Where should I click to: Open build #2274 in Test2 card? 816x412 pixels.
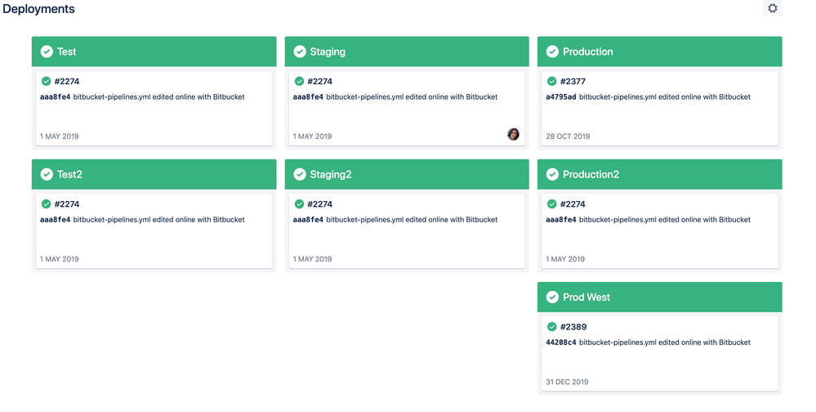(x=67, y=204)
